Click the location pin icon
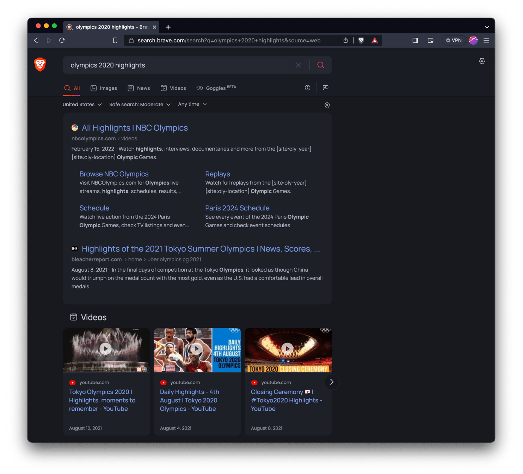Image resolution: width=523 pixels, height=474 pixels. click(327, 106)
